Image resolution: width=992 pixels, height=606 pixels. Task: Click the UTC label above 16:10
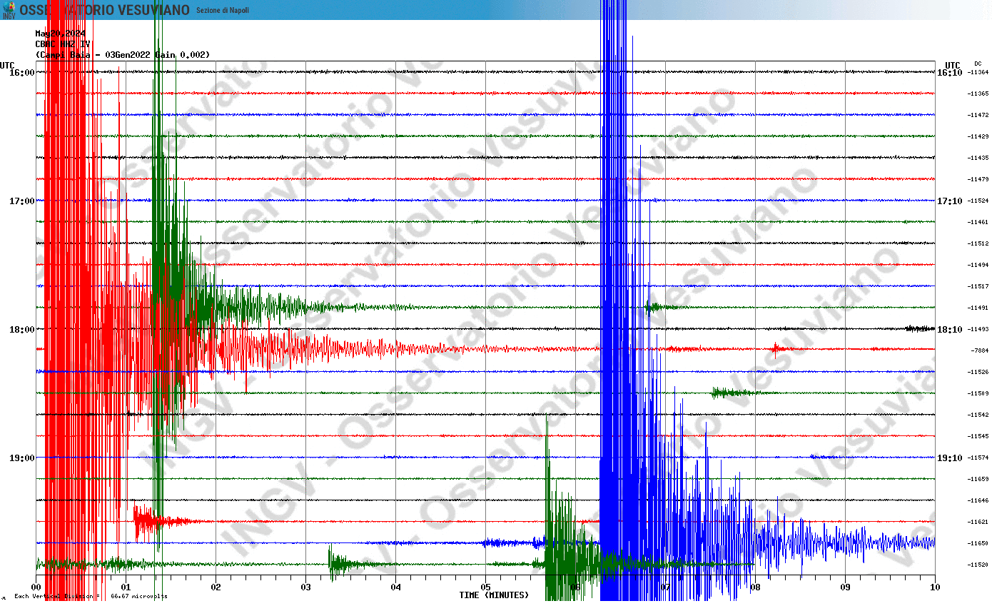(x=953, y=65)
